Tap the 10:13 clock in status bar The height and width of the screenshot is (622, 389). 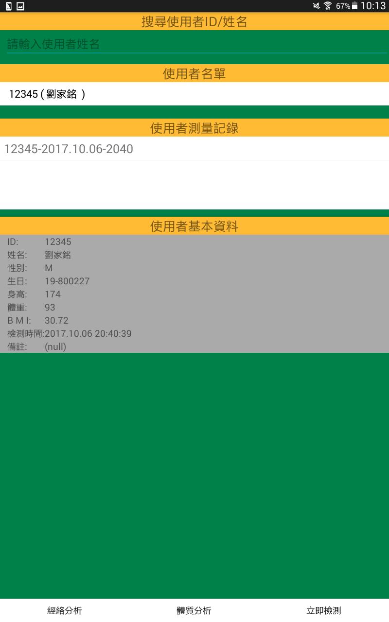[x=373, y=6]
